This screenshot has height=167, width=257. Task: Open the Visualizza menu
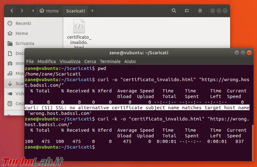coord(70,61)
